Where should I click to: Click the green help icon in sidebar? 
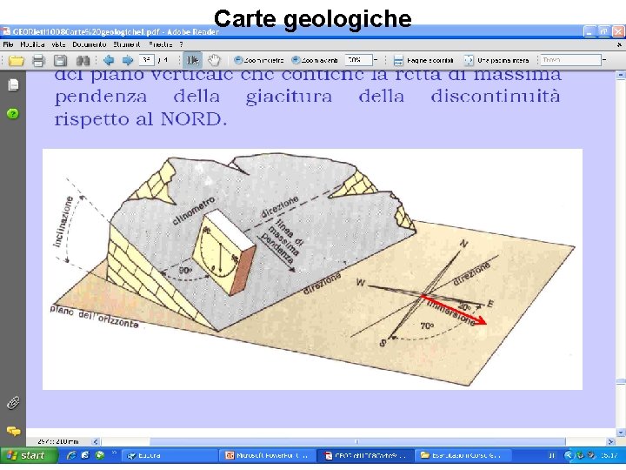13,114
